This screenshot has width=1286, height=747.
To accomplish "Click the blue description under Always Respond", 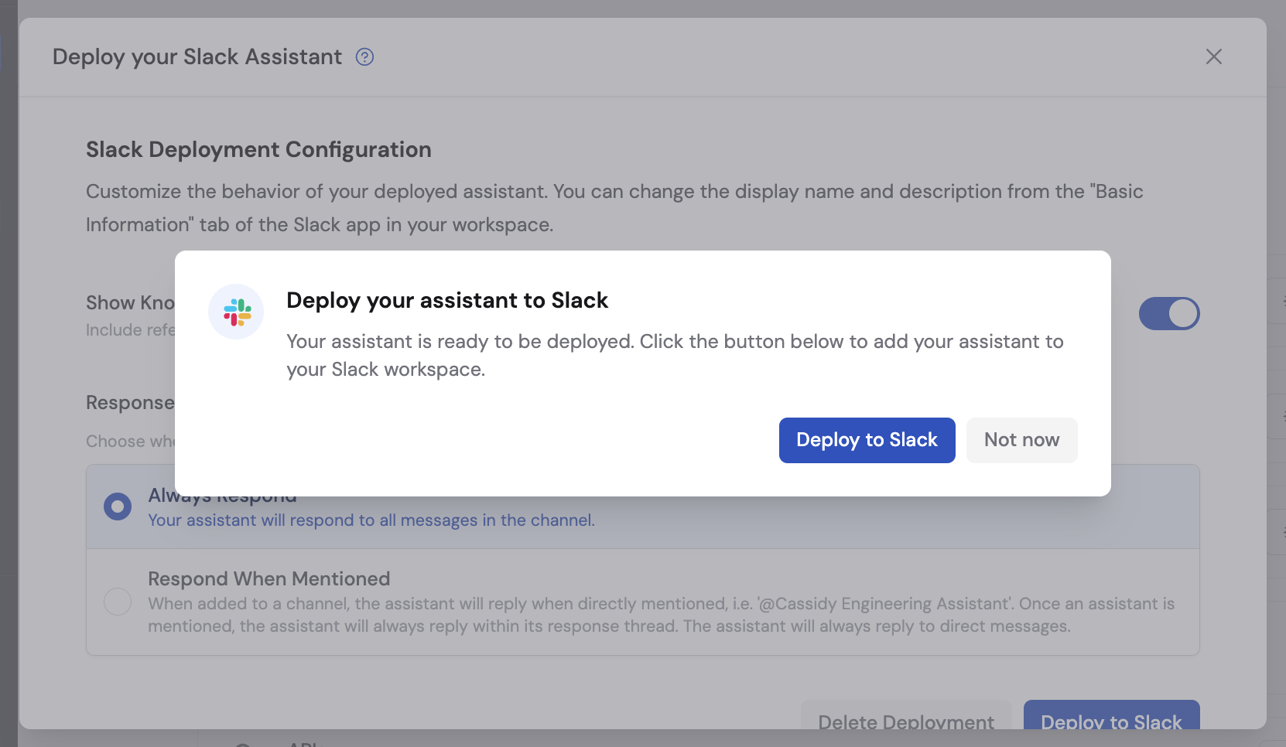I will 371,520.
